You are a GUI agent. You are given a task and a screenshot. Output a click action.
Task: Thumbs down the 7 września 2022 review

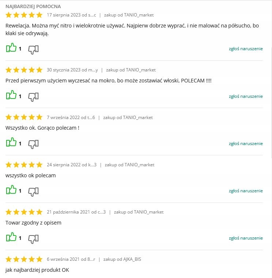point(33,144)
